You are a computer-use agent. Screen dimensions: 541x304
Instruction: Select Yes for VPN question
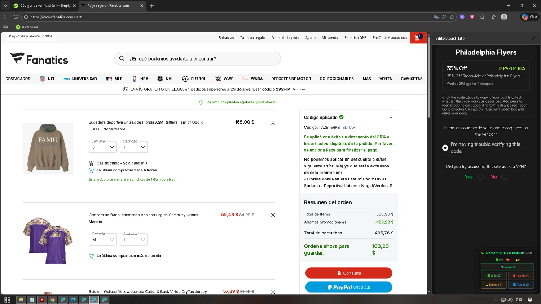[x=480, y=177]
